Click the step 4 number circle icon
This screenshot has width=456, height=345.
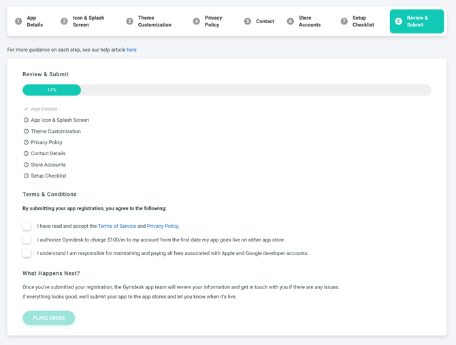[196, 22]
